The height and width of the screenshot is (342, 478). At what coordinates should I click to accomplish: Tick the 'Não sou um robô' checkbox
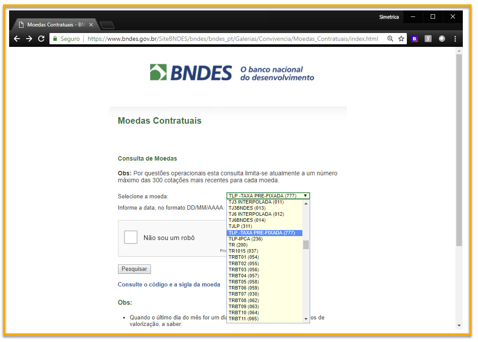pos(131,237)
